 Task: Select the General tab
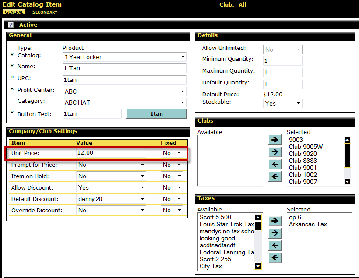(14, 12)
